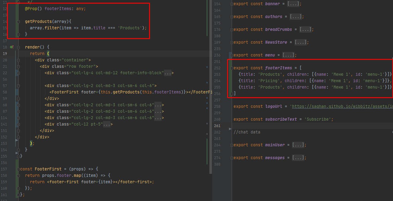
Task: Collapse getProducts method fold at line 14
Action: click(x=18, y=21)
